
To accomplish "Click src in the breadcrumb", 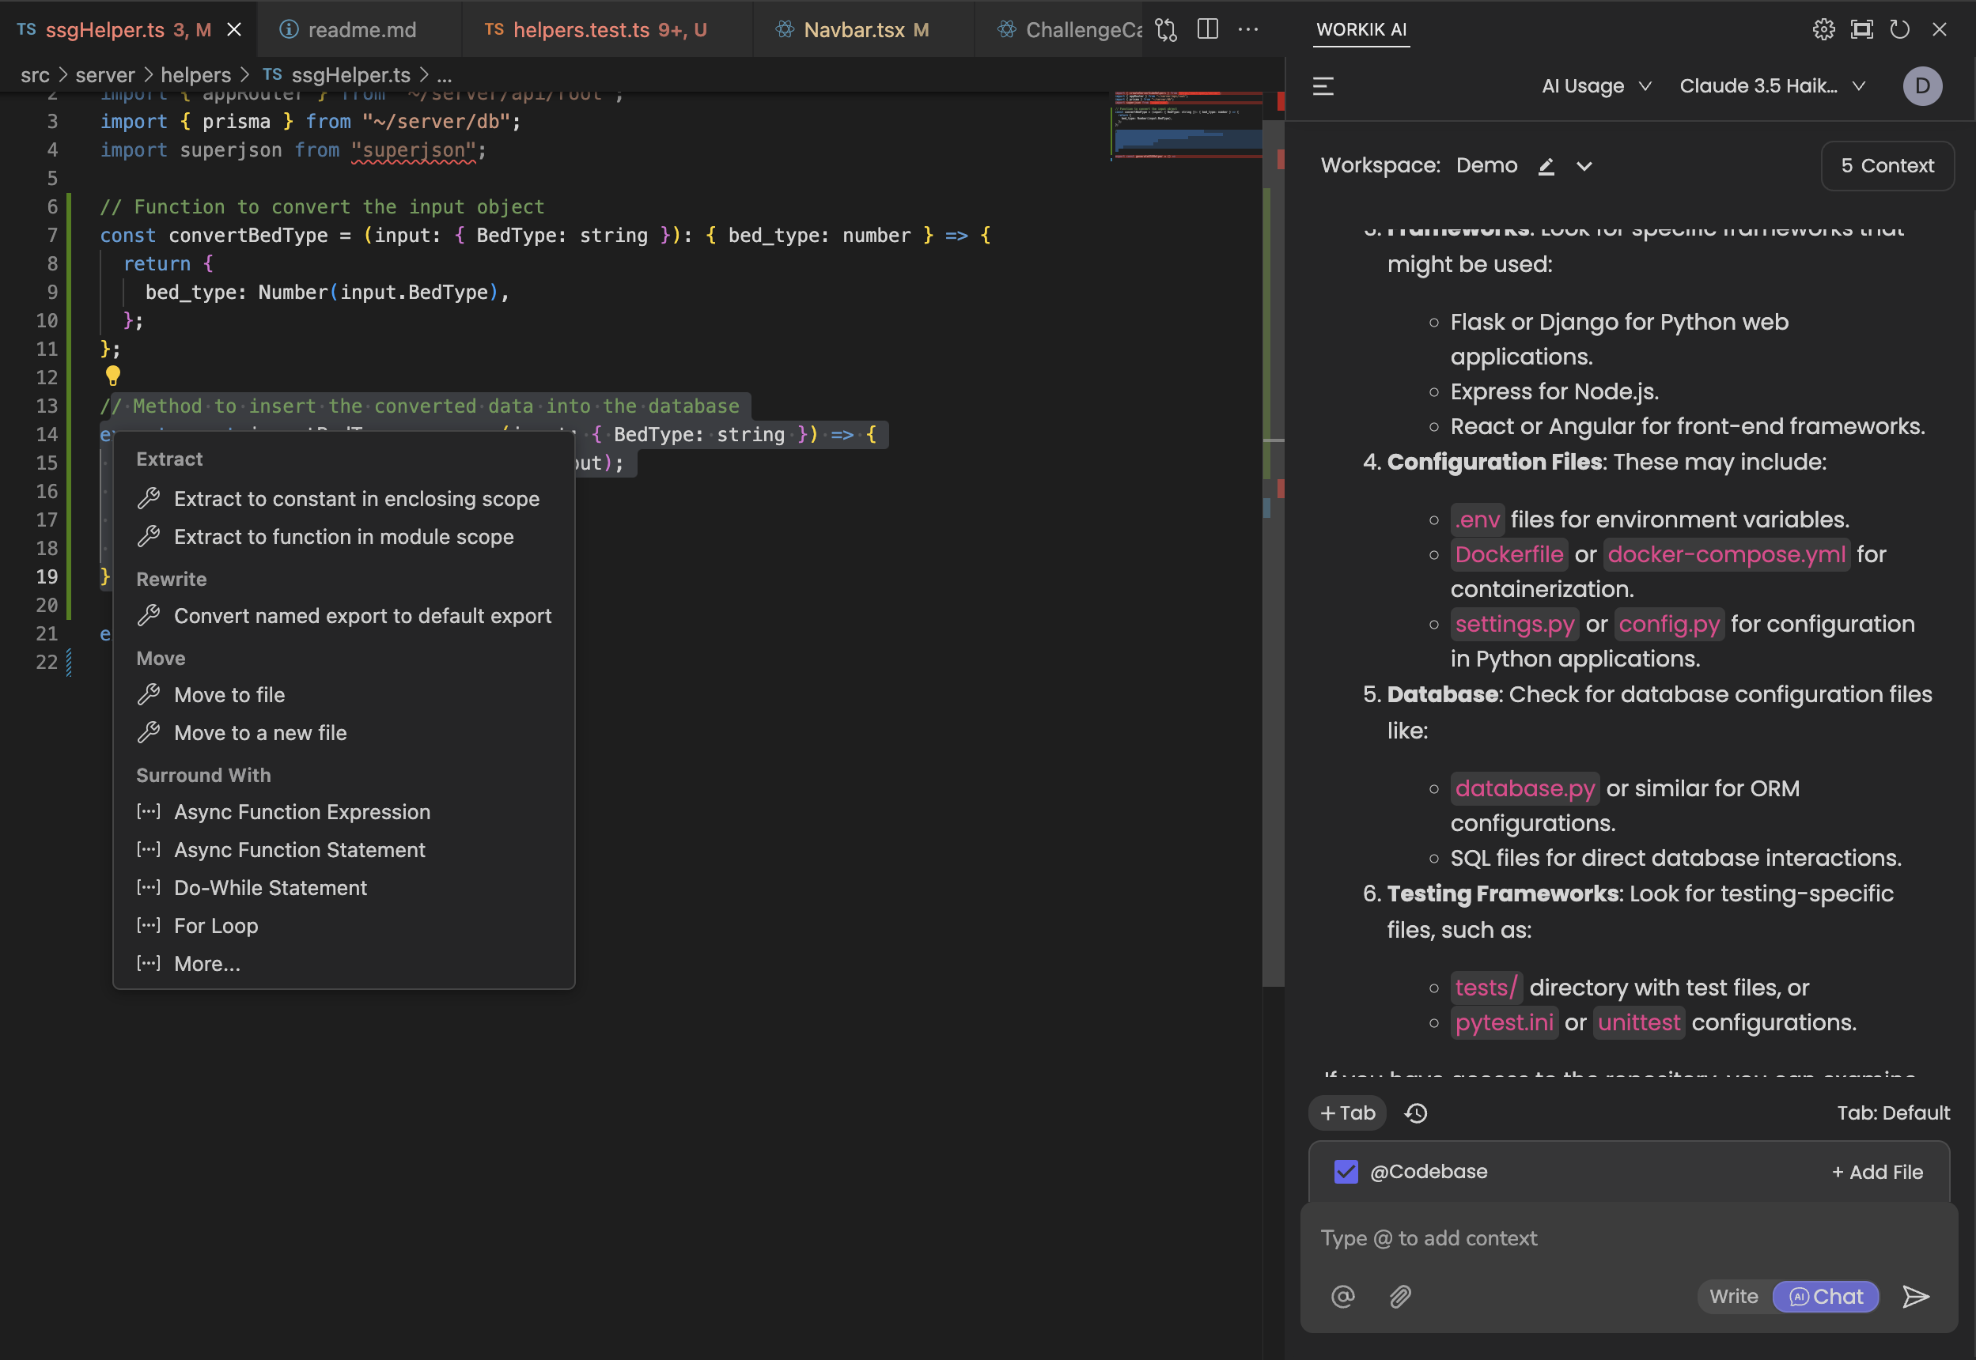I will [35, 75].
